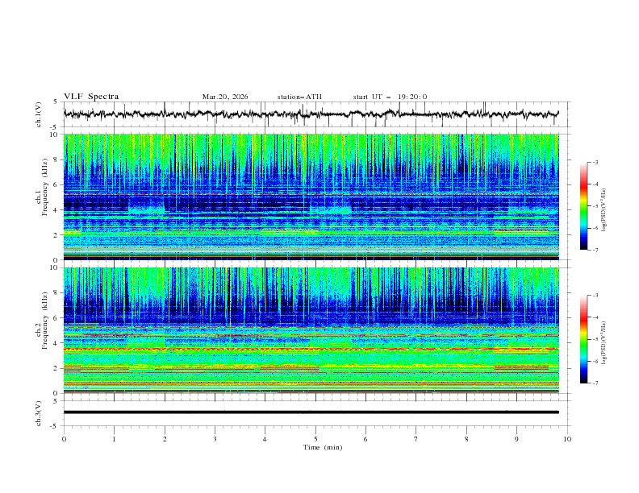Click time axis tick label "3"
This screenshot has width=639, height=493.
point(215,439)
